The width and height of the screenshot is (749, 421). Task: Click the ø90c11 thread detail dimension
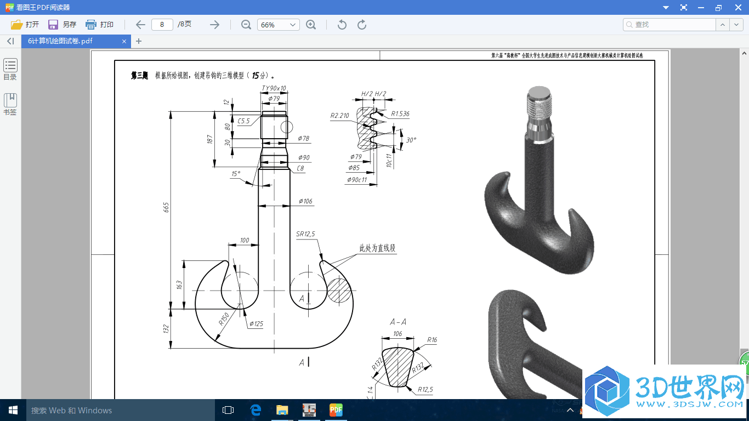[x=357, y=180]
